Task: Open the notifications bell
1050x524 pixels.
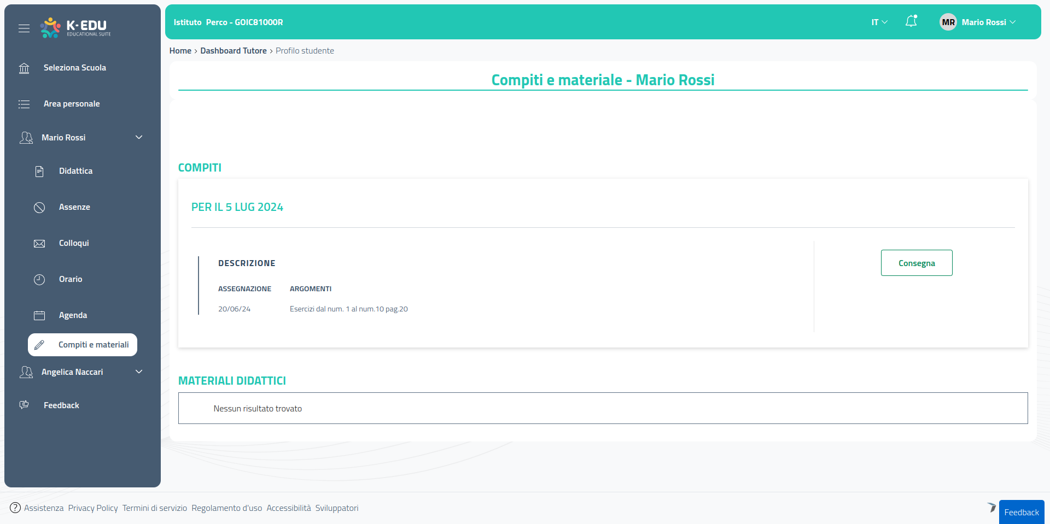Action: 911,22
